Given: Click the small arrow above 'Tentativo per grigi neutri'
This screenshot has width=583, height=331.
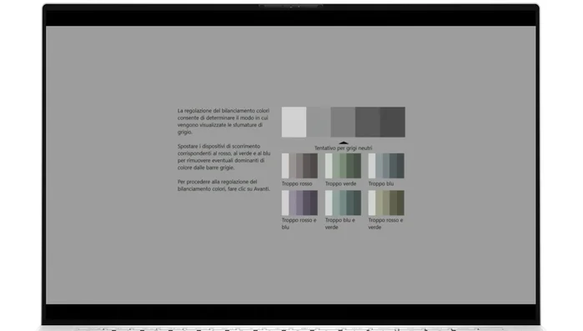Looking at the screenshot, I should click(x=343, y=143).
